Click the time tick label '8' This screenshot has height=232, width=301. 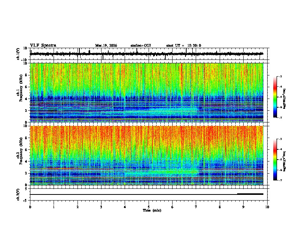(x=220, y=207)
